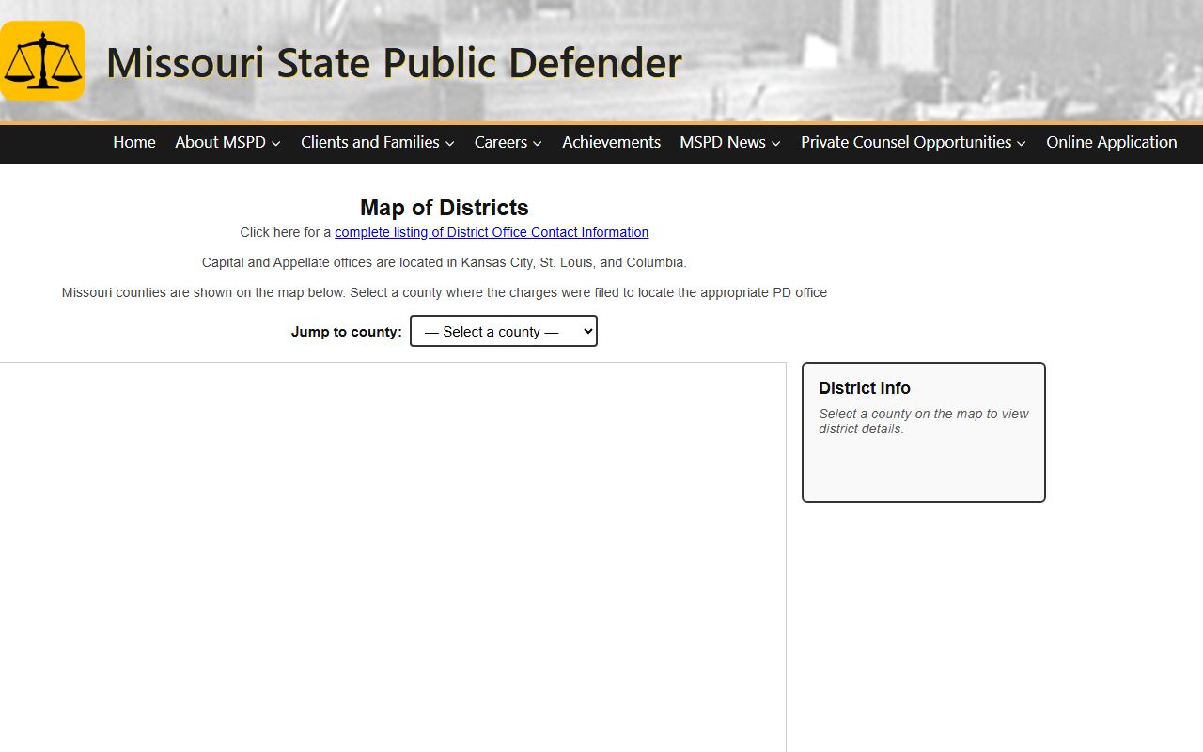Expand the Careers chevron arrow

[x=537, y=143]
